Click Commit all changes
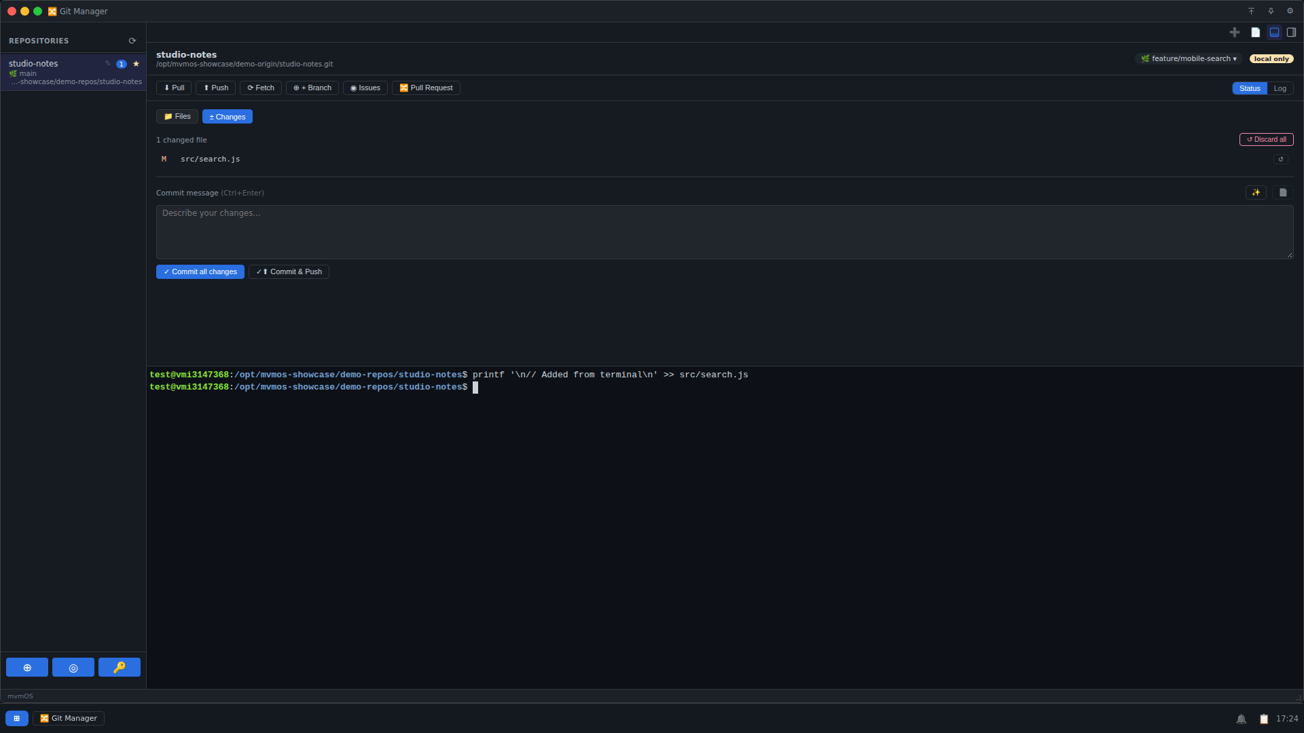 [x=200, y=272]
